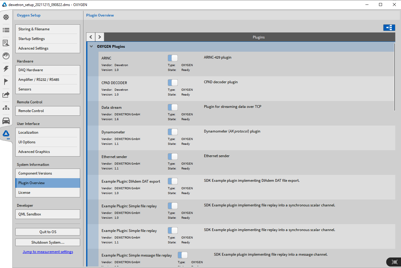Follow the Jump to measurement settings link
Image resolution: width=401 pixels, height=268 pixels.
click(48, 252)
